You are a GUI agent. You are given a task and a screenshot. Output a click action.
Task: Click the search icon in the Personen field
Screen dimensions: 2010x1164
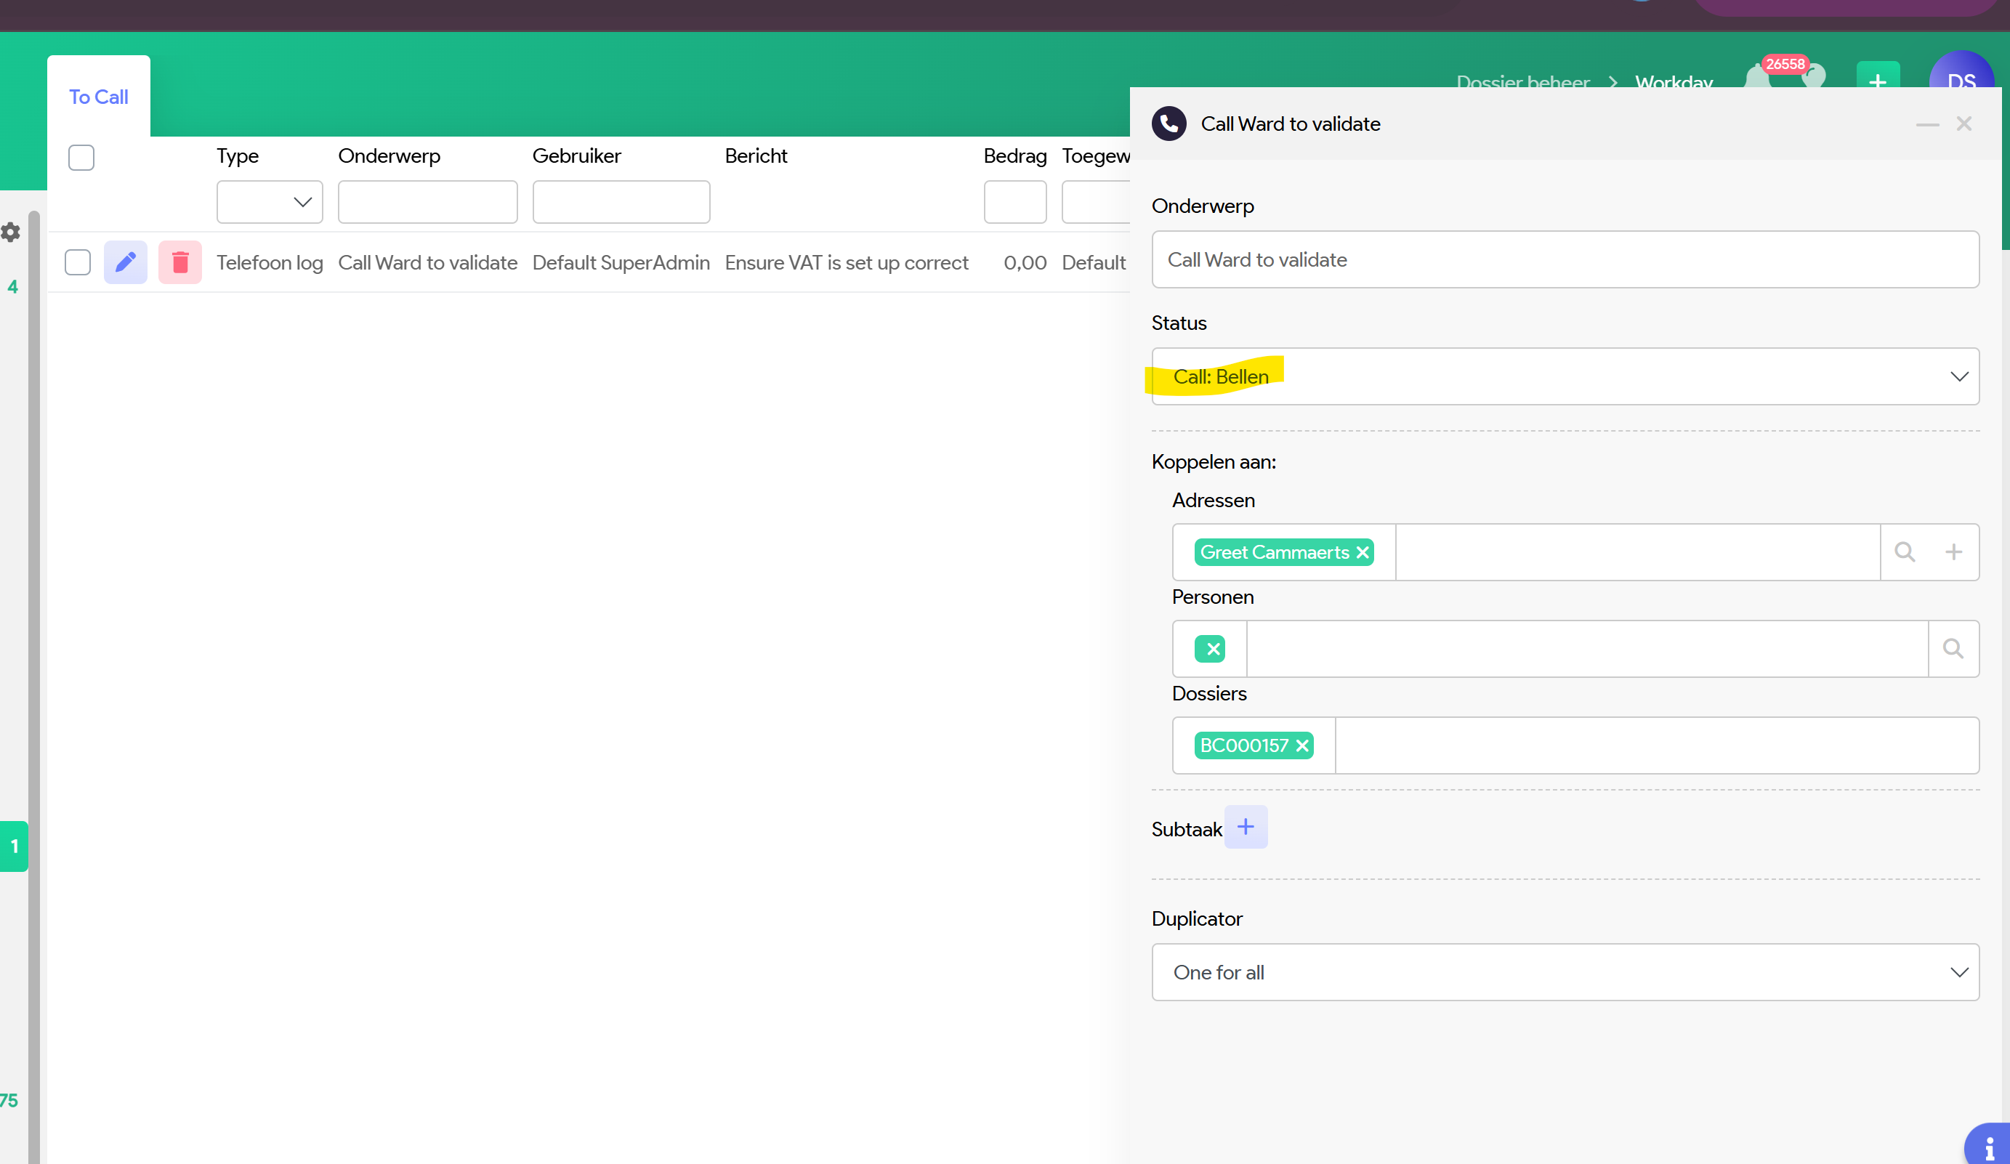[x=1953, y=649]
